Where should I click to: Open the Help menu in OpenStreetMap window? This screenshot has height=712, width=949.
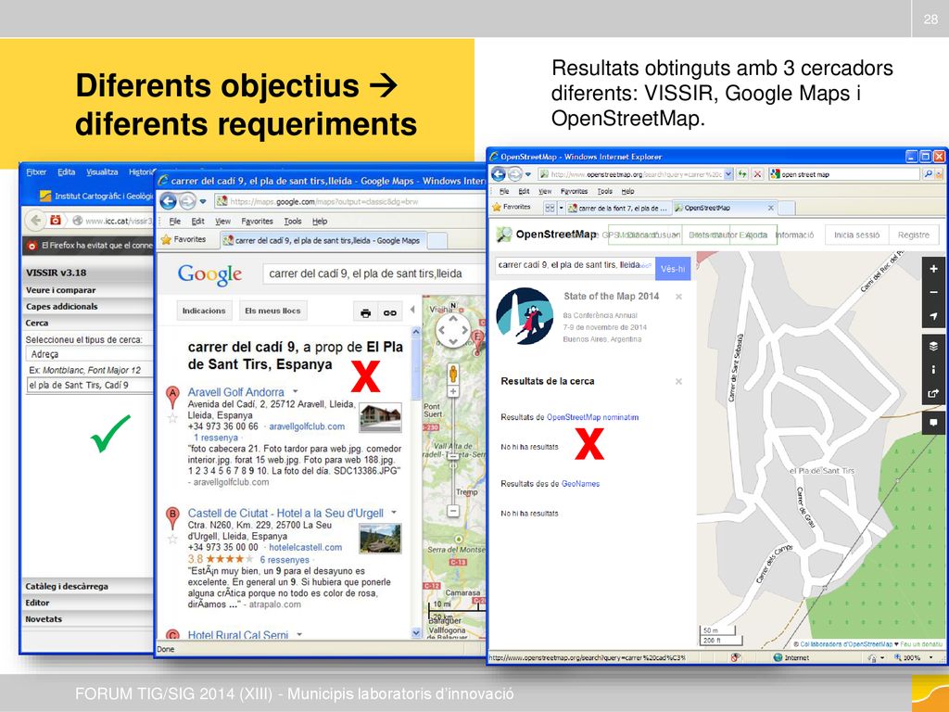coord(627,191)
